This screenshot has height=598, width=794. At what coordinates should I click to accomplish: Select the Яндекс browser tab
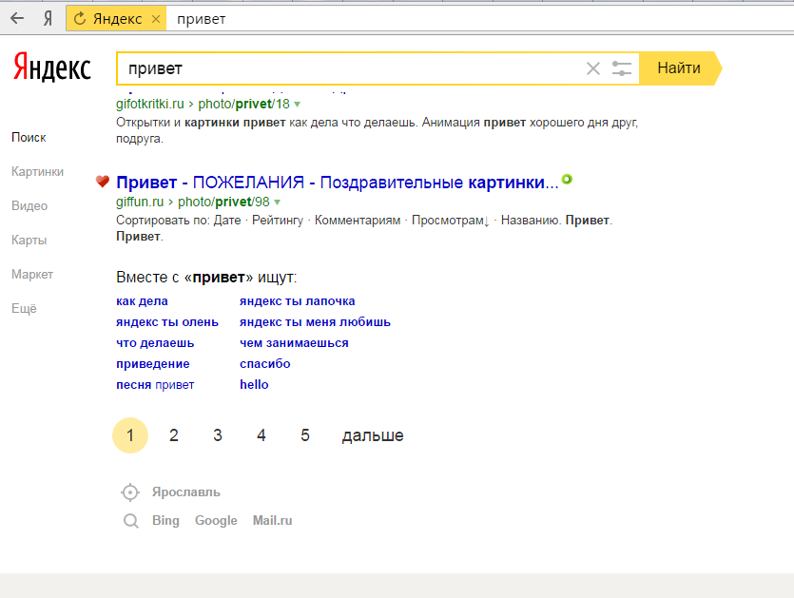click(x=116, y=19)
